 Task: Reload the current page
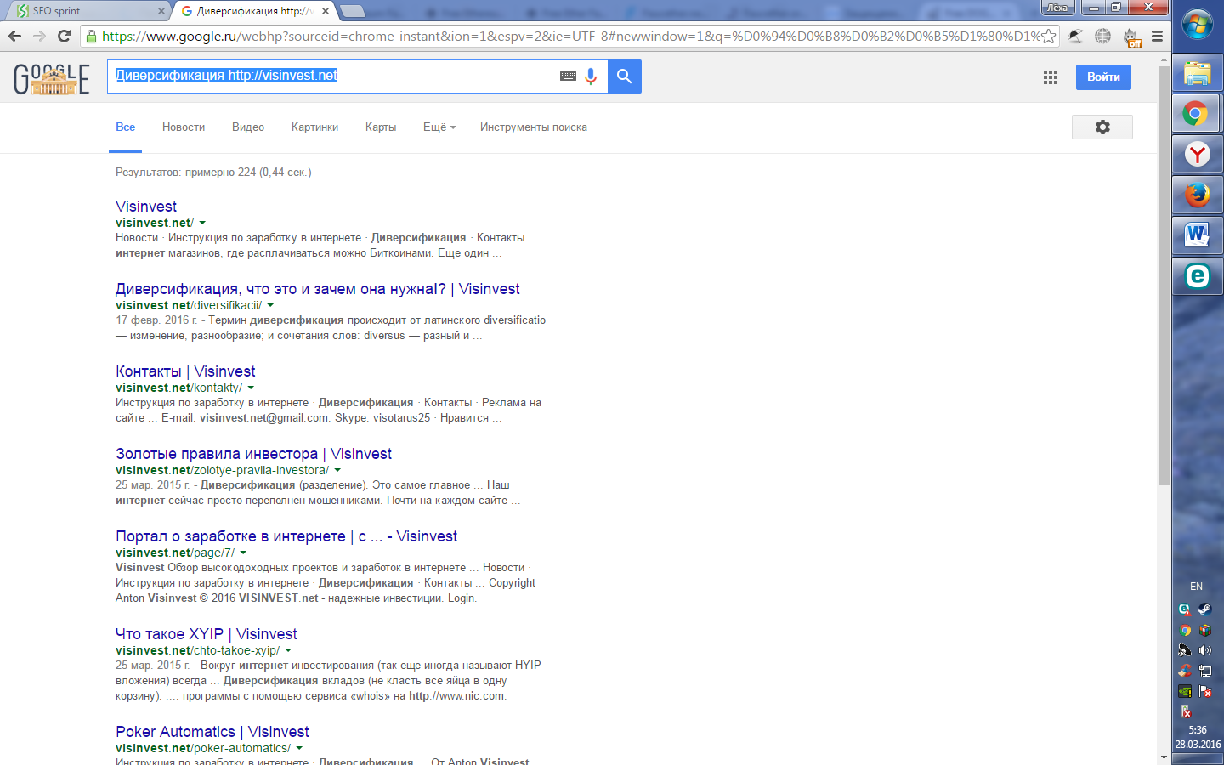tap(64, 36)
